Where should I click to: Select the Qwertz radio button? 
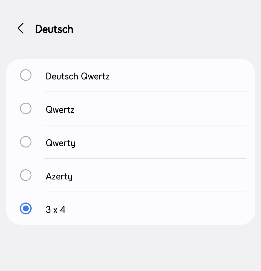click(26, 109)
